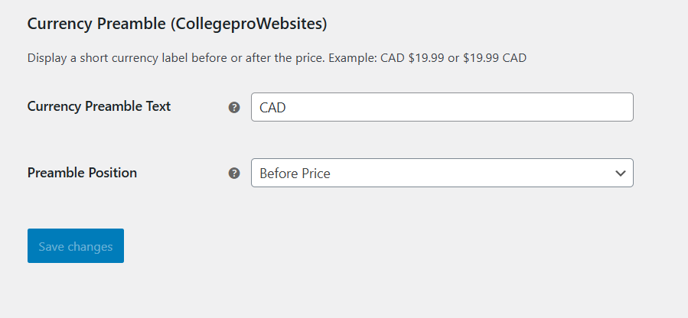
Task: Place cursor on "CAD" text inside the input
Action: (272, 108)
